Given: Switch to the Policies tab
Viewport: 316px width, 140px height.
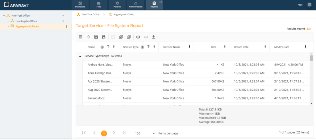Looking at the screenshot, I should click(117, 5).
